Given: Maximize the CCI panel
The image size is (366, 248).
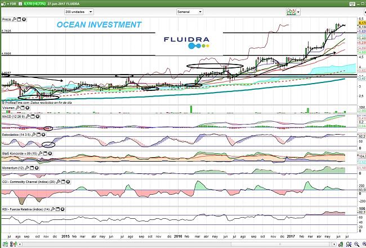Looking at the screenshot, I should 63,182.
